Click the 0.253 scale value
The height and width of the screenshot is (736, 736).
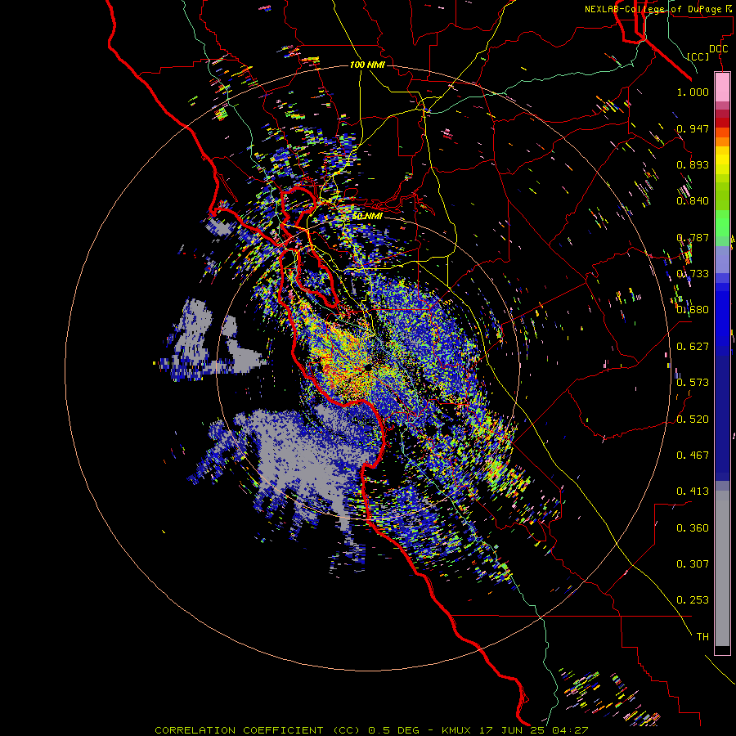click(x=693, y=600)
